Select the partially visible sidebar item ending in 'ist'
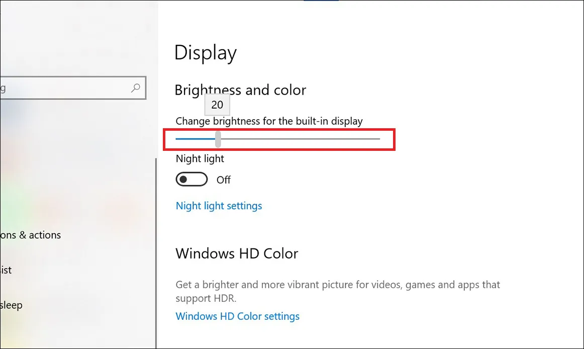 6,270
